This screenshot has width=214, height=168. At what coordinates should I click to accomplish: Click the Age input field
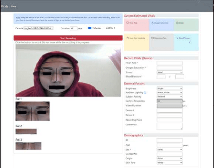click(170, 145)
